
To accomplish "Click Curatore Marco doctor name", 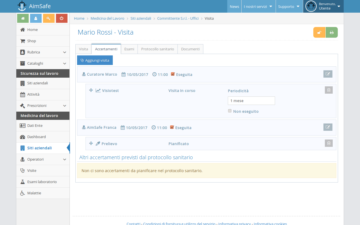I will 102,74.
